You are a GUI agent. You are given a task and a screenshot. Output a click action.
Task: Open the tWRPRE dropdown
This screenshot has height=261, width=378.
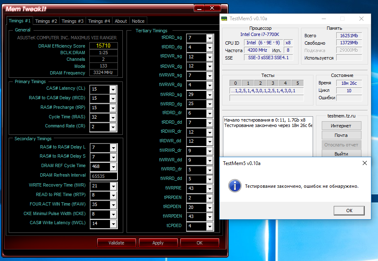(x=210, y=189)
